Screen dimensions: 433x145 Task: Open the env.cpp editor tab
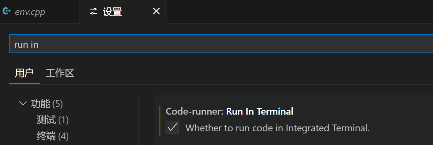click(39, 12)
